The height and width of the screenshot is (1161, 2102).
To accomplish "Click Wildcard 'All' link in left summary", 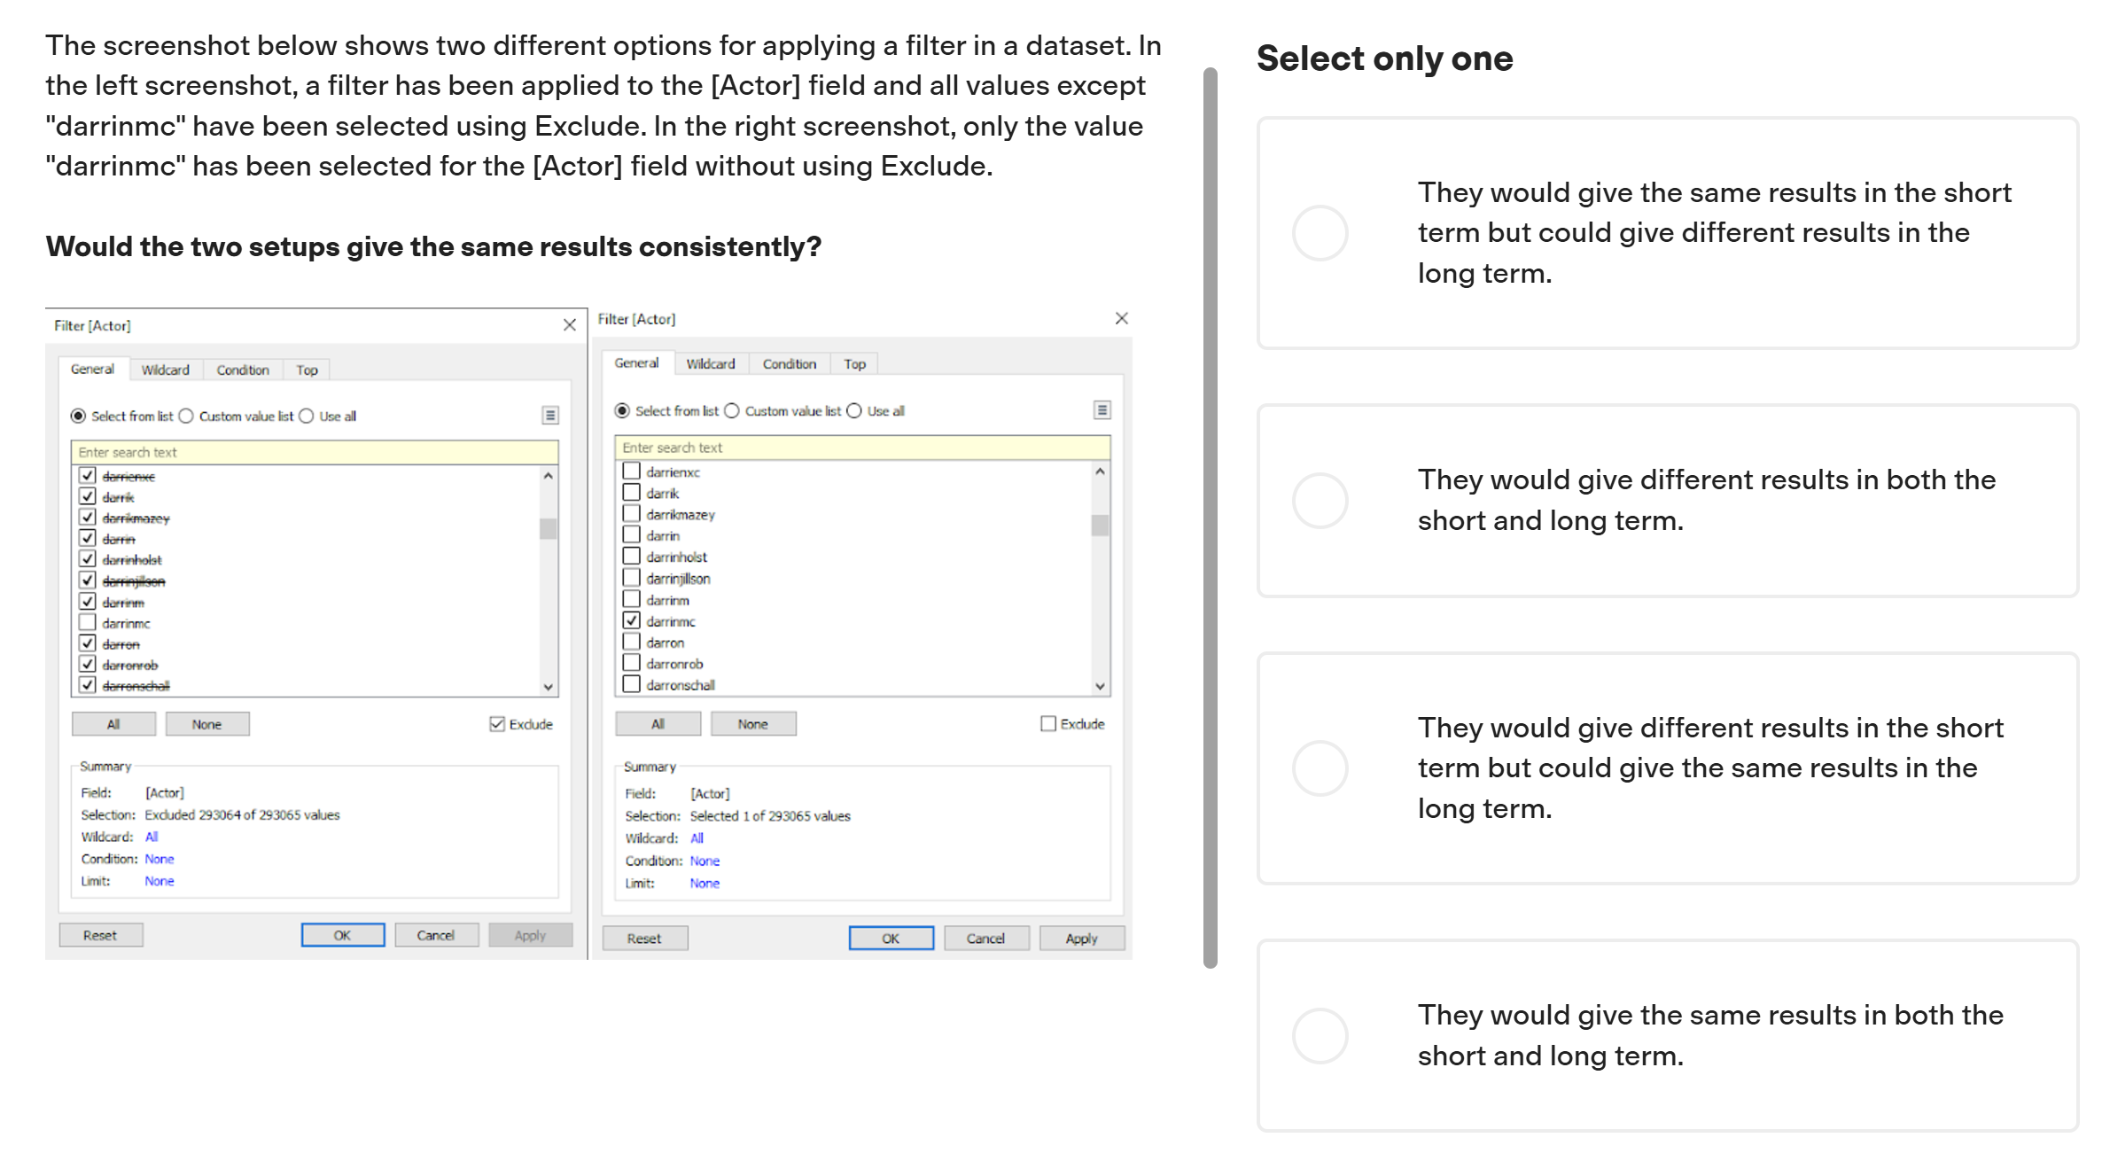I will (x=152, y=837).
